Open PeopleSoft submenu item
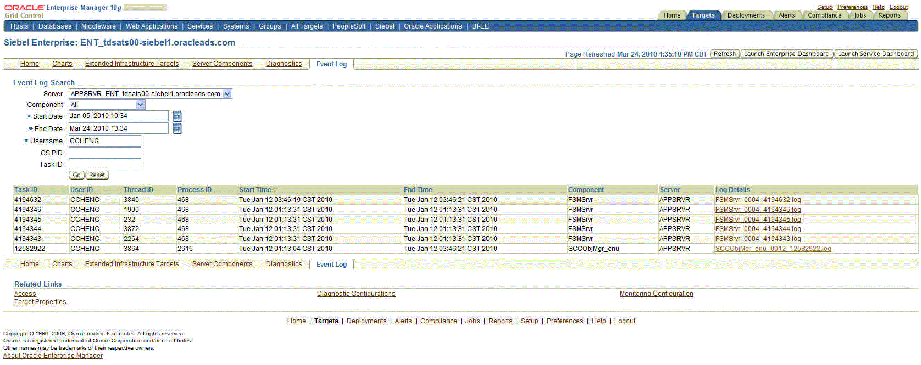 [349, 26]
